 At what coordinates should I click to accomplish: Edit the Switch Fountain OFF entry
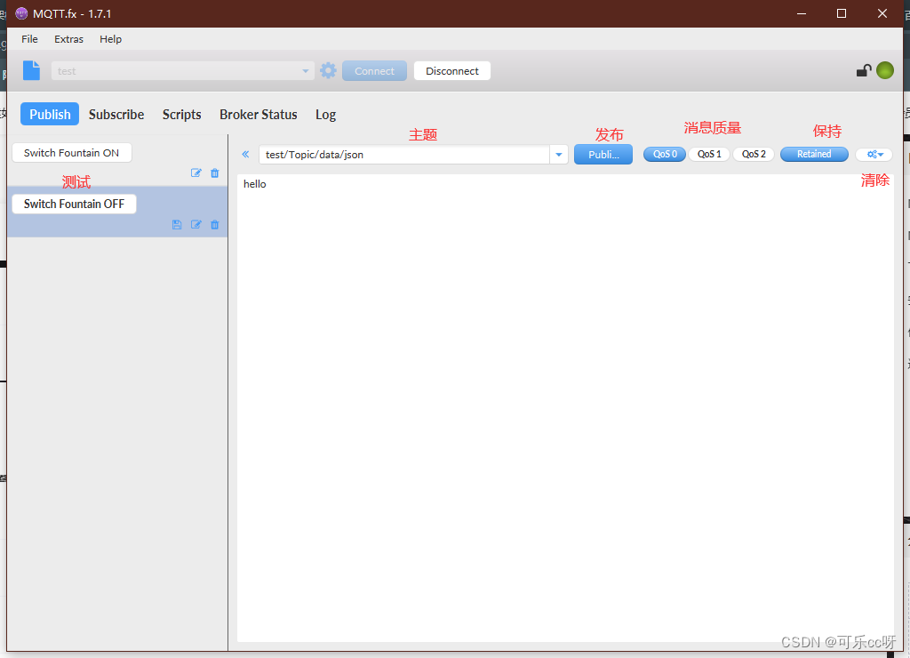(196, 225)
